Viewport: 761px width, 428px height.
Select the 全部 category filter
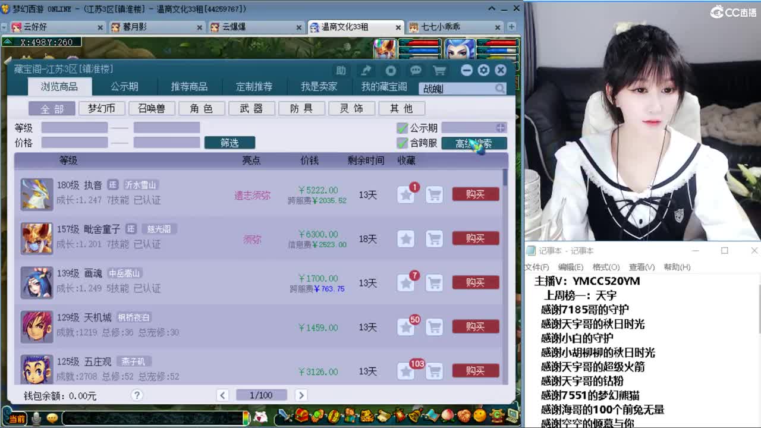pyautogui.click(x=52, y=109)
